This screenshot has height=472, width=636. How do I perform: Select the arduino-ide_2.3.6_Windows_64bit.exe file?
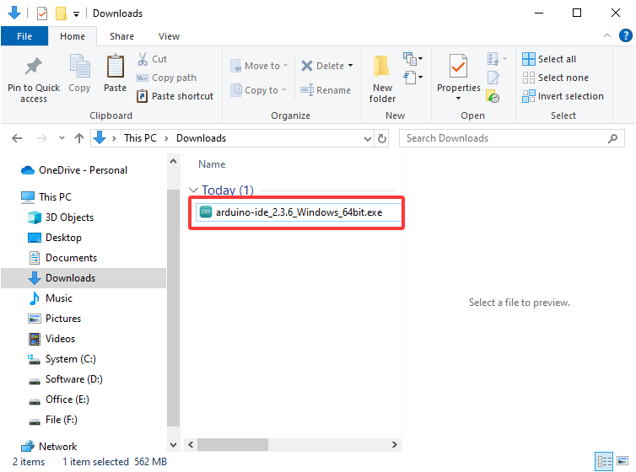pos(299,212)
